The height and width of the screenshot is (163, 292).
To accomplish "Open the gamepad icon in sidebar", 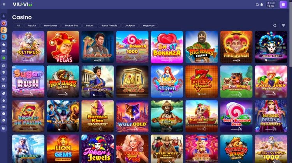I will pos(4,86).
